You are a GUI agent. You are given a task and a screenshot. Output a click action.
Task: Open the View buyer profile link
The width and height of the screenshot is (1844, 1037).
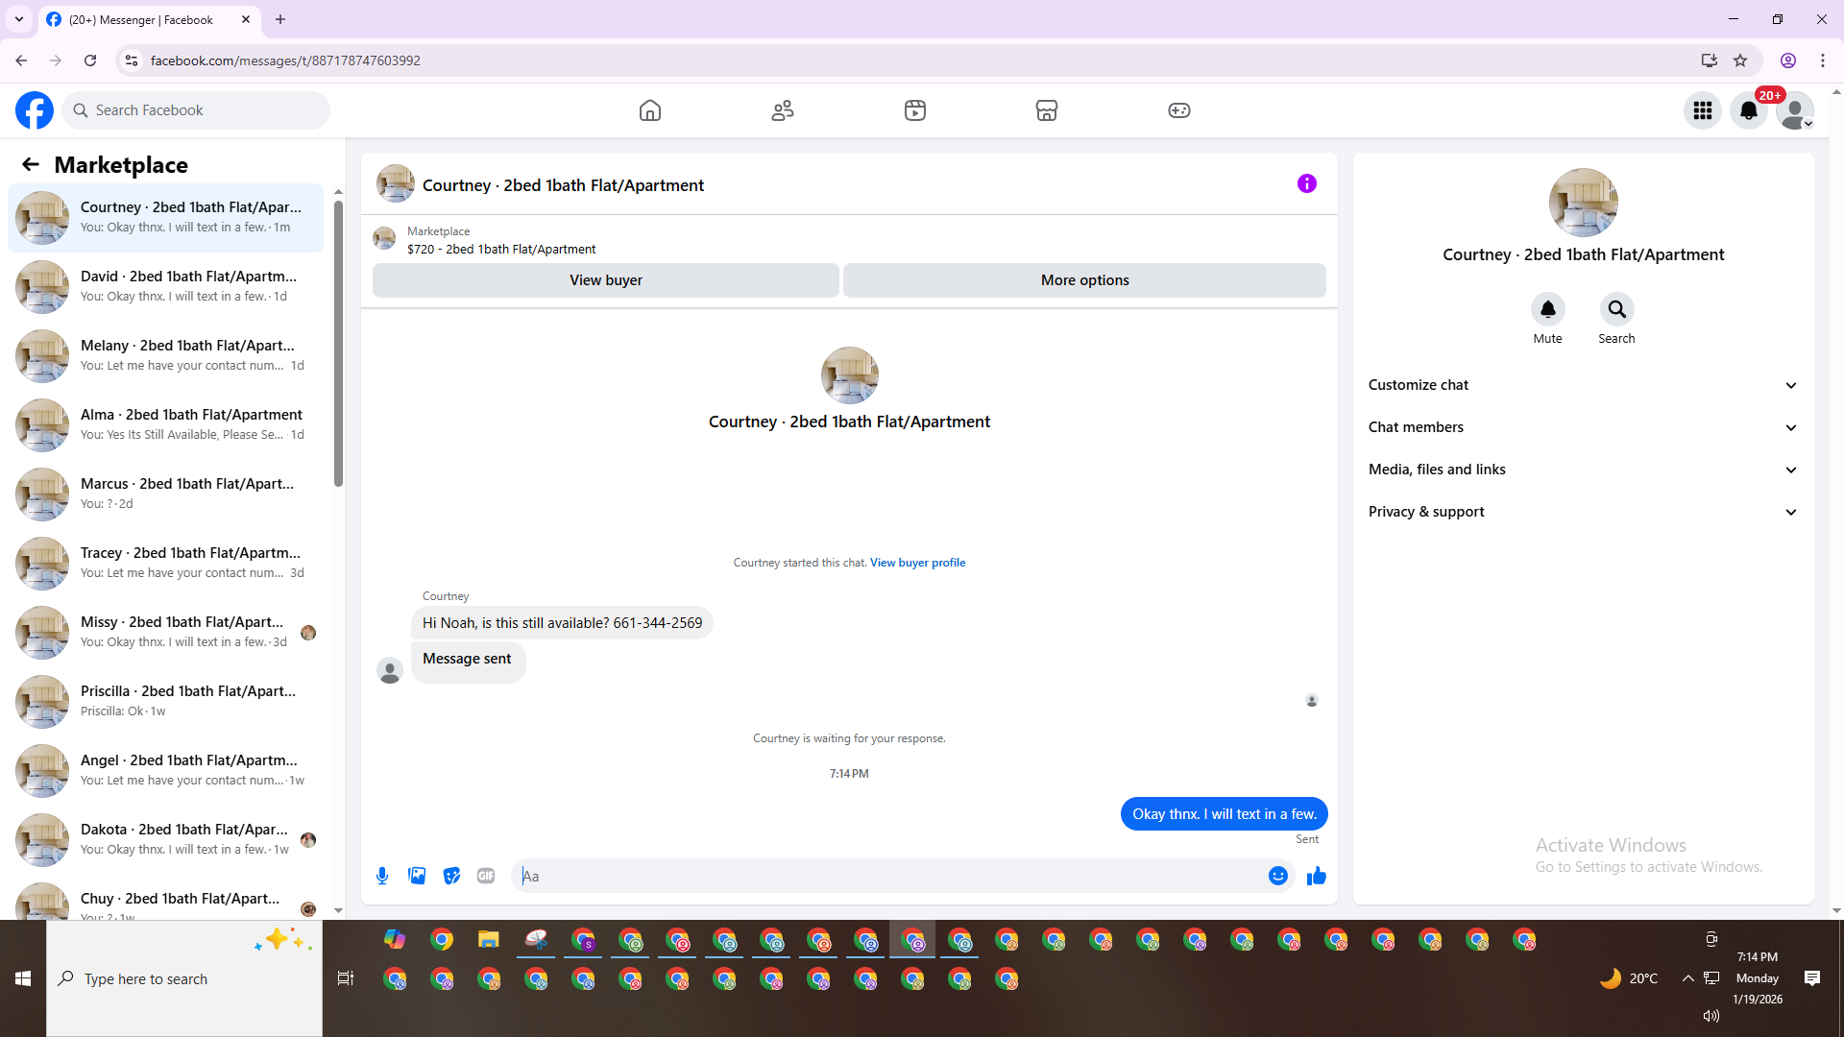tap(917, 563)
